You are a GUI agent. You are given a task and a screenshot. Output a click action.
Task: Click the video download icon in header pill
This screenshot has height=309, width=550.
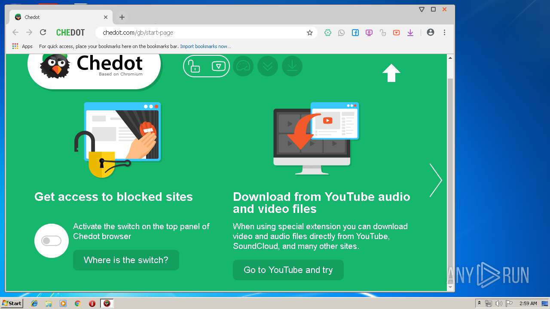[x=219, y=66]
